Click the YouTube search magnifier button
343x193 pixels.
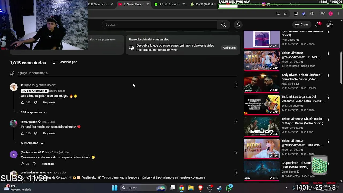point(223,25)
